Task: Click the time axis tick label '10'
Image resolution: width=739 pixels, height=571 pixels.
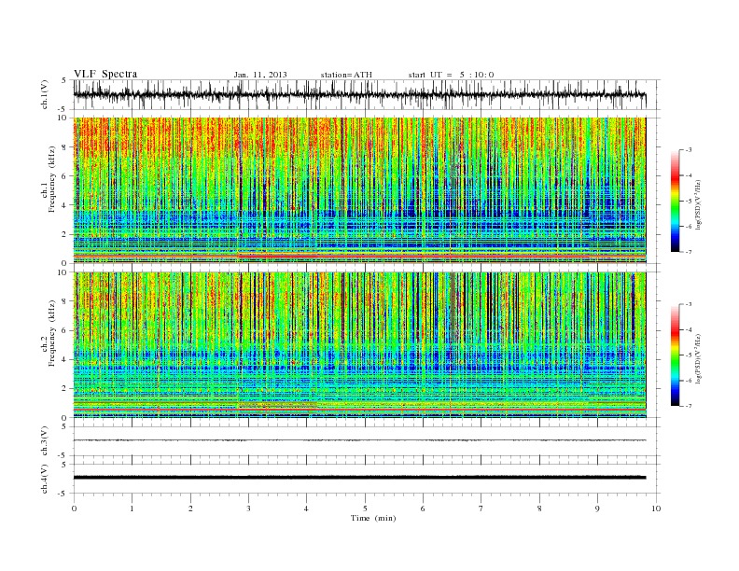Action: click(x=656, y=508)
